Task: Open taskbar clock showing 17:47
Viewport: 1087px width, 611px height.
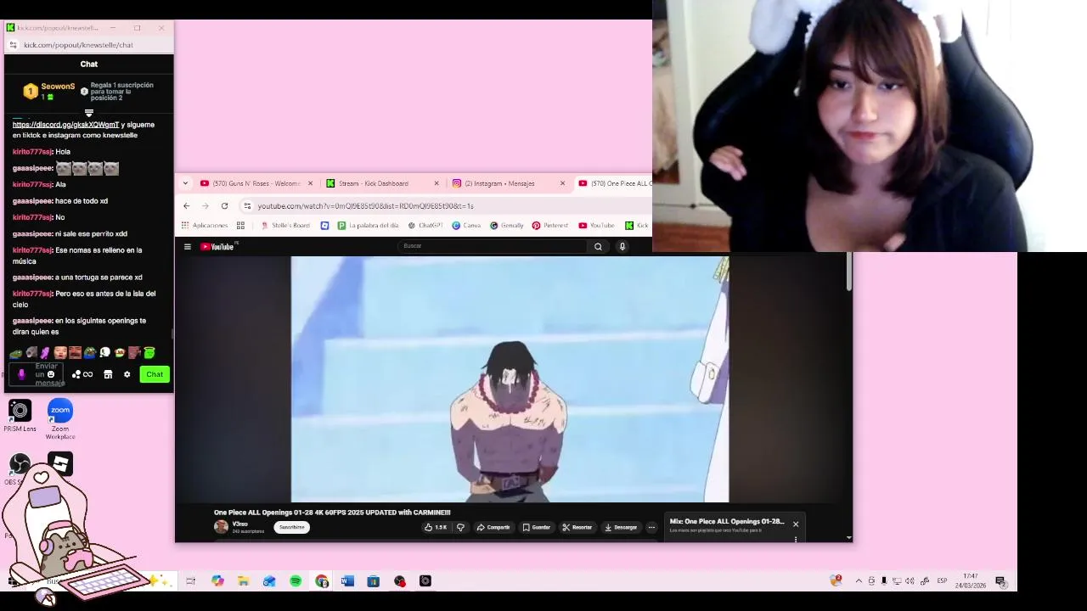Action: (970, 581)
